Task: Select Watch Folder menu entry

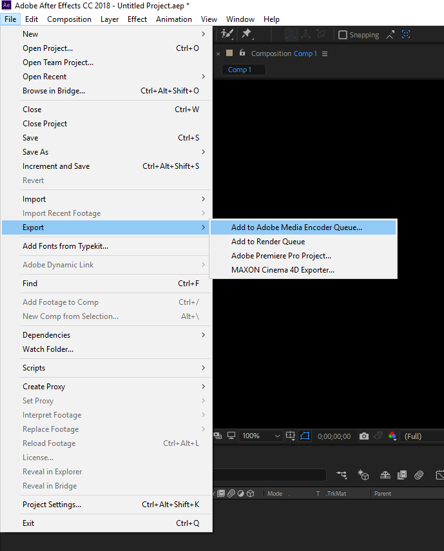Action: tap(107, 349)
